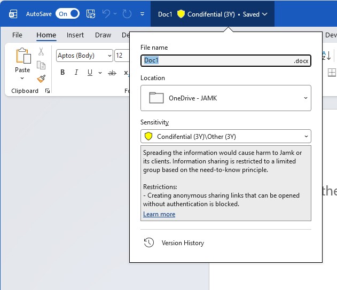Click the Save sync icon in title bar
This screenshot has width=337, height=290.
click(91, 14)
